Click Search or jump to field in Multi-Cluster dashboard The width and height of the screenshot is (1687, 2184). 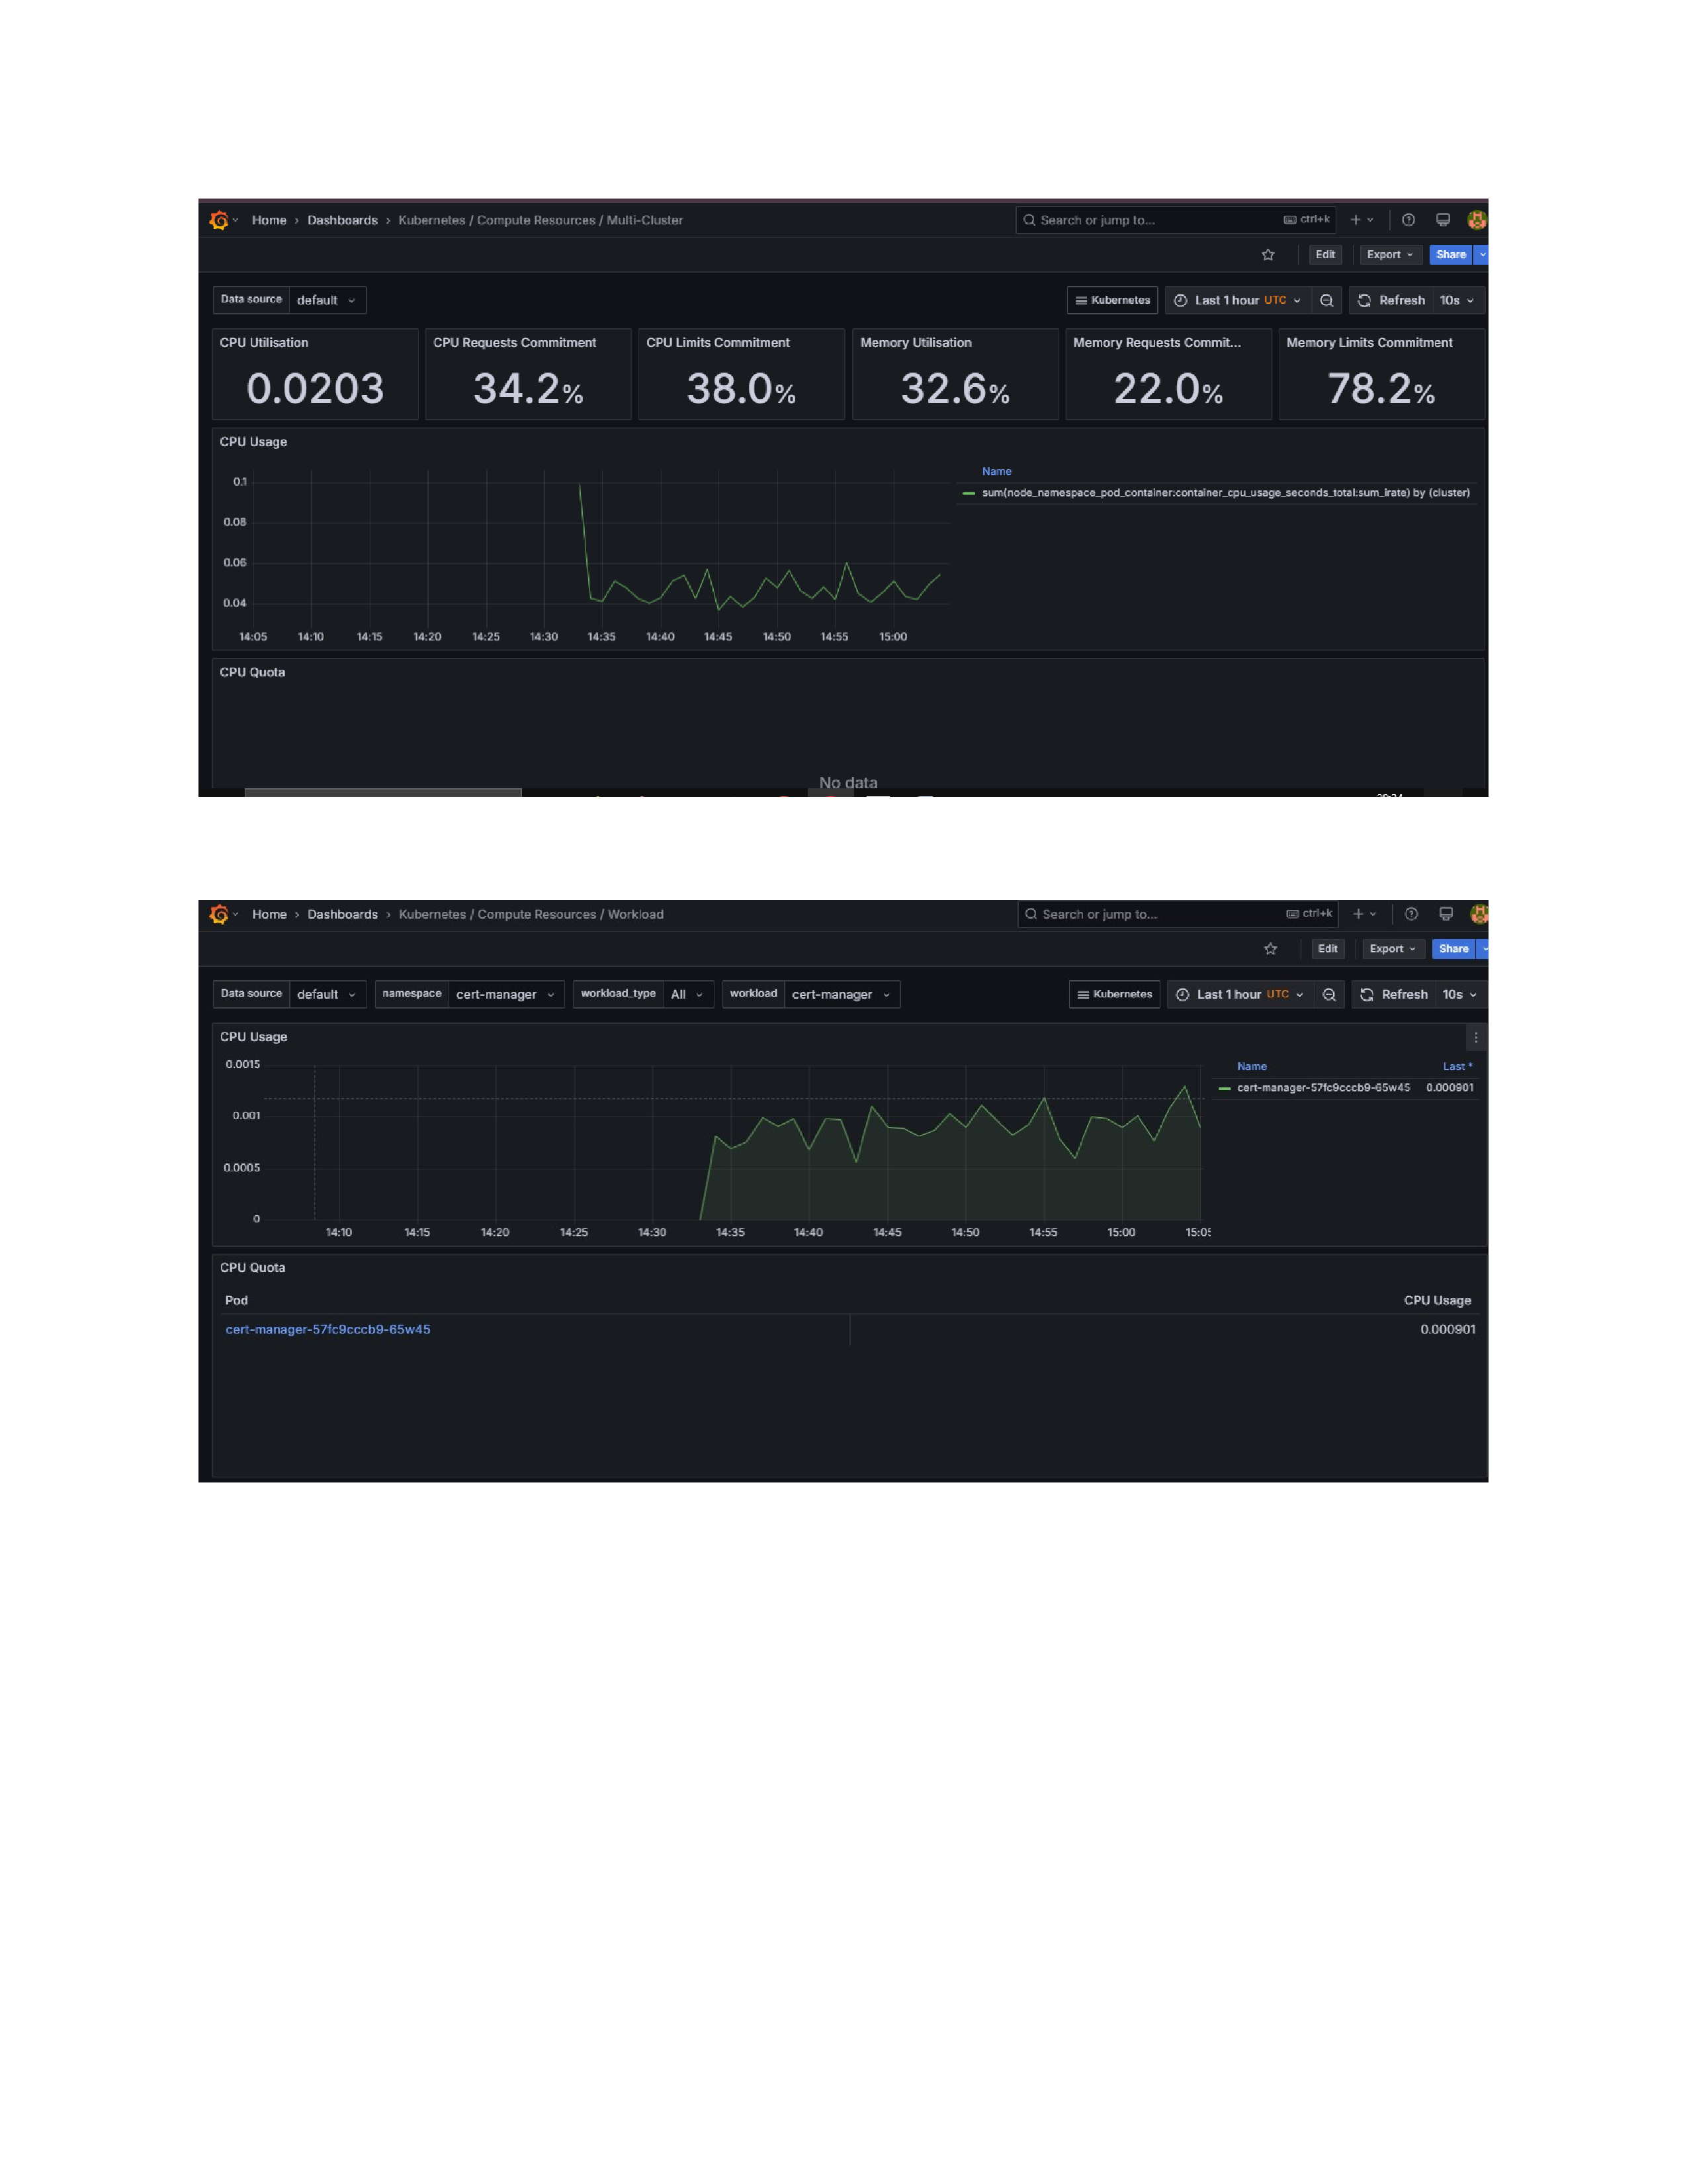[x=1176, y=220]
